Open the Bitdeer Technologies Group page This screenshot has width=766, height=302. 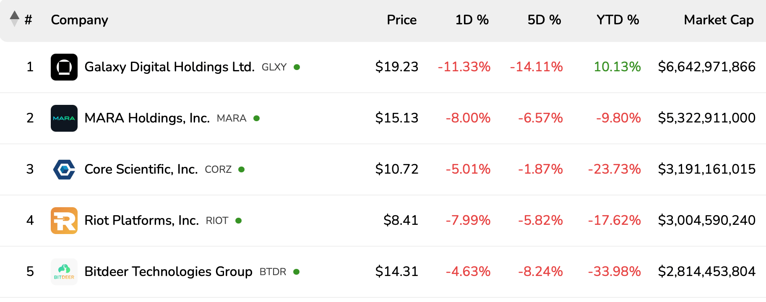click(x=167, y=271)
